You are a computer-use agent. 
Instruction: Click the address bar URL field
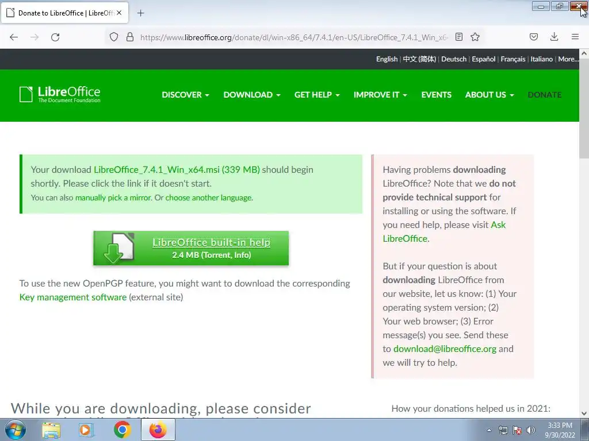tap(294, 37)
